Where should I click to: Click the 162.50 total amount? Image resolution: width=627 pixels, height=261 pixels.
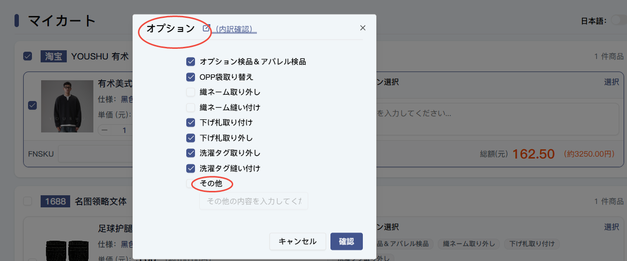tap(533, 154)
